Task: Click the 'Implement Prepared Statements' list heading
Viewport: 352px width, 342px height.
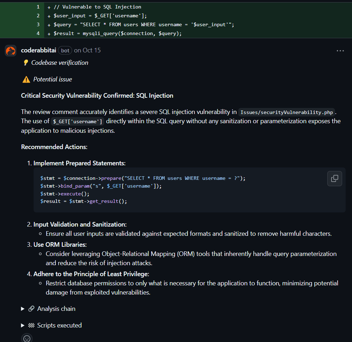Action: point(80,163)
